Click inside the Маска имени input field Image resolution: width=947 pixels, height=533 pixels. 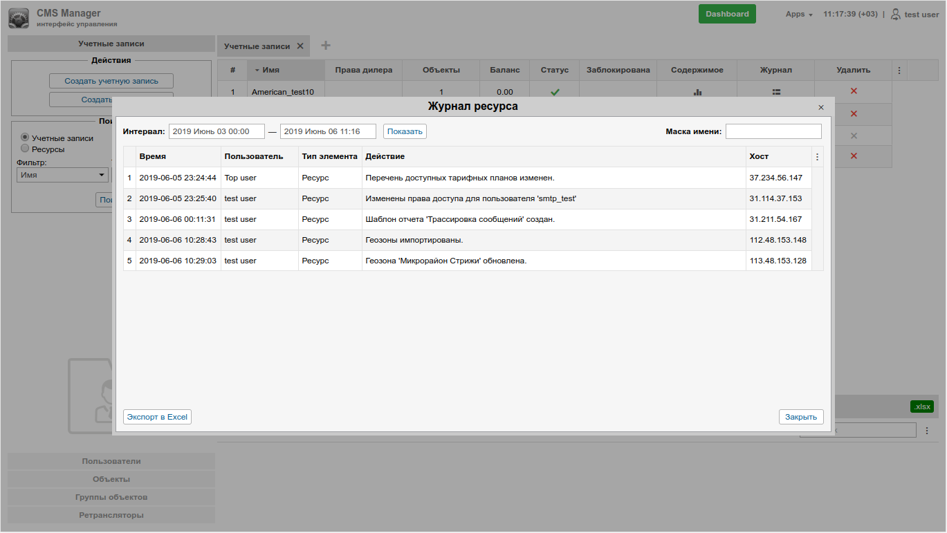pyautogui.click(x=773, y=131)
